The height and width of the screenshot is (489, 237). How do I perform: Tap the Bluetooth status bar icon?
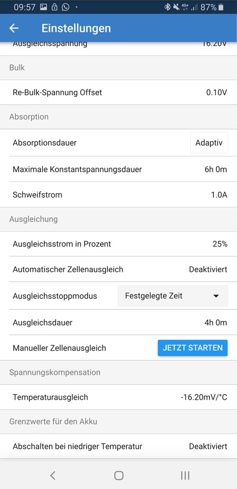click(x=168, y=7)
